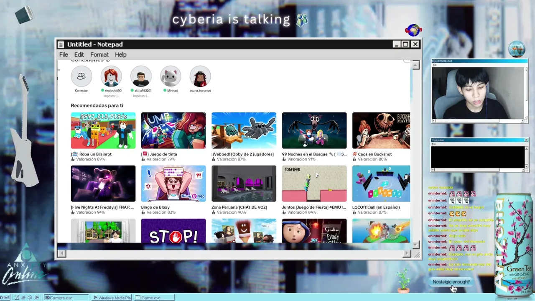Open the File menu in Notepad
Viewport: 535px width, 301px height.
[x=64, y=55]
